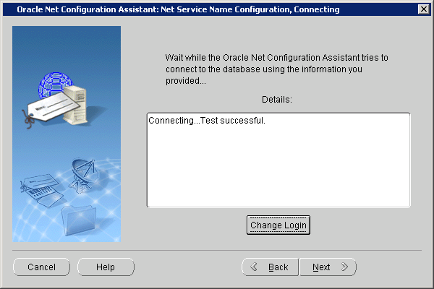434x289 pixels.
Task: Open the Help button
Action: pyautogui.click(x=106, y=267)
